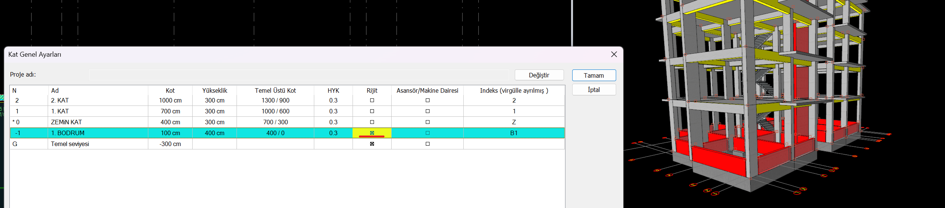Click the Temel Üstü Kot column header

[275, 90]
